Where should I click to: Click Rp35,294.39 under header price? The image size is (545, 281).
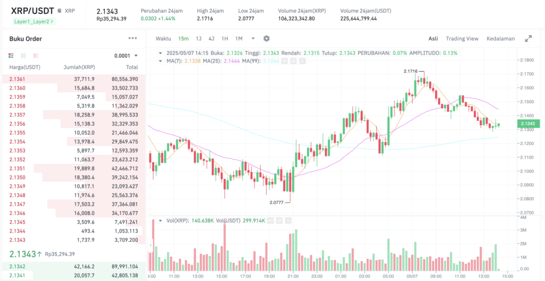(112, 19)
